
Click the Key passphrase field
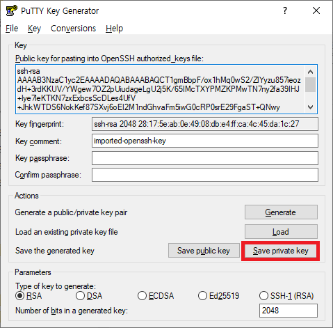[x=205, y=158]
